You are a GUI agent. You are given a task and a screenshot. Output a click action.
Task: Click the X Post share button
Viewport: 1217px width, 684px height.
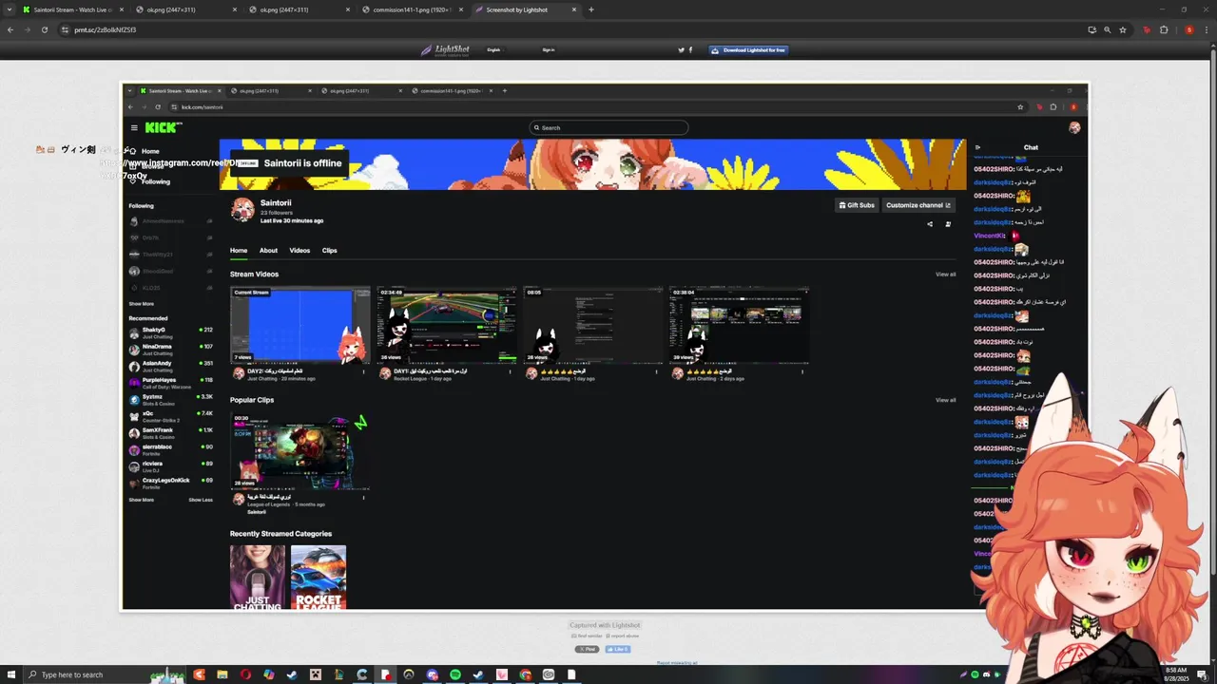point(587,649)
